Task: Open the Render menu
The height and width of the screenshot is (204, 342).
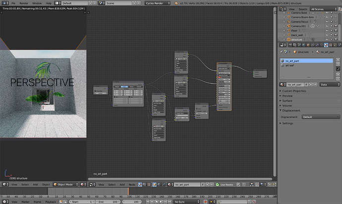Action: click(x=24, y=3)
